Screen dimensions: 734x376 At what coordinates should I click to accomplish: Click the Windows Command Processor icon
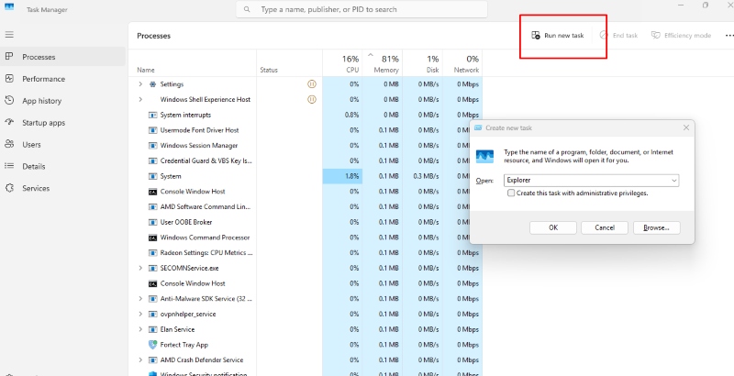[152, 238]
